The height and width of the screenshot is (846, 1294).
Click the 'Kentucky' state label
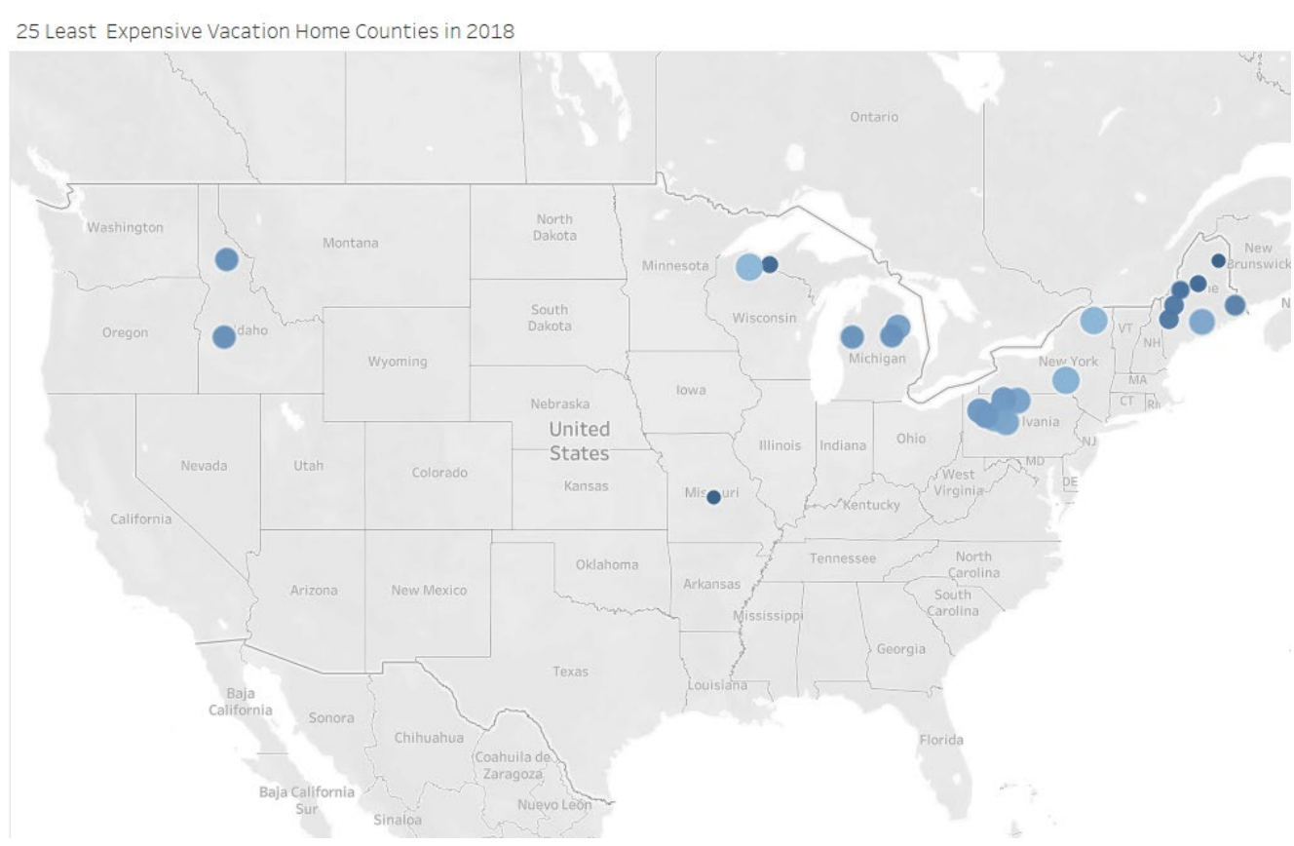[871, 505]
